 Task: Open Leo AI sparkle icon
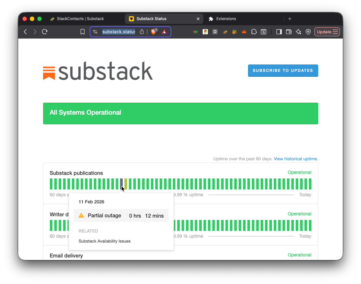coord(299,32)
